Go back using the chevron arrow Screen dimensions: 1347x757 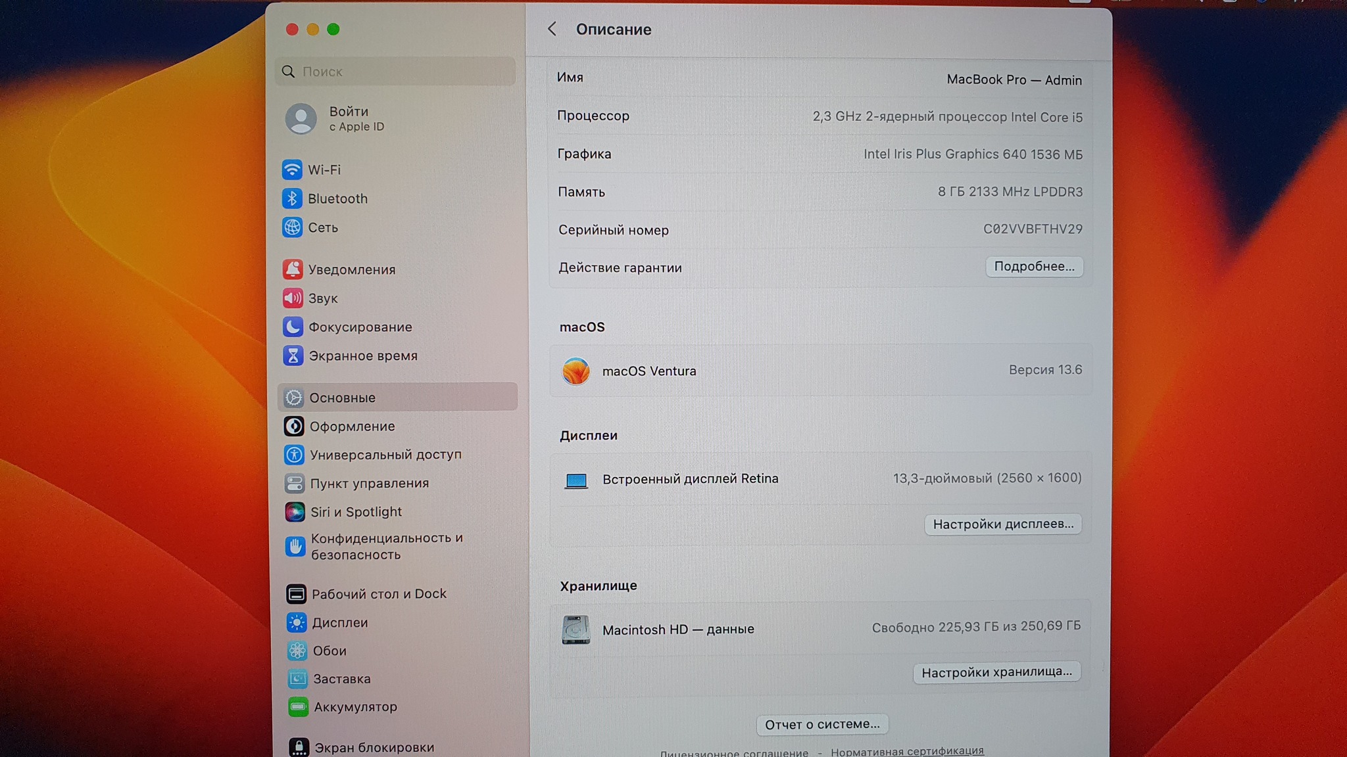click(x=552, y=29)
